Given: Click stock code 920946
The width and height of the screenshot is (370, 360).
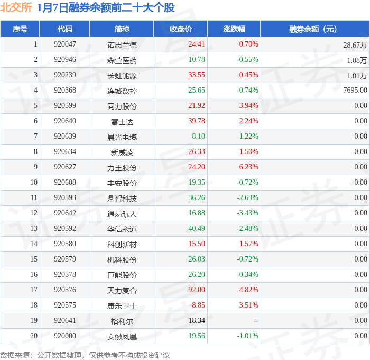Looking at the screenshot, I should (x=65, y=60).
